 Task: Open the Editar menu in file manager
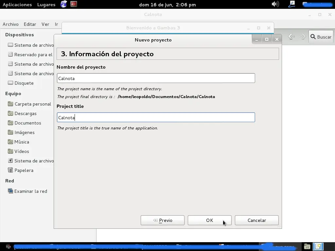(x=30, y=24)
